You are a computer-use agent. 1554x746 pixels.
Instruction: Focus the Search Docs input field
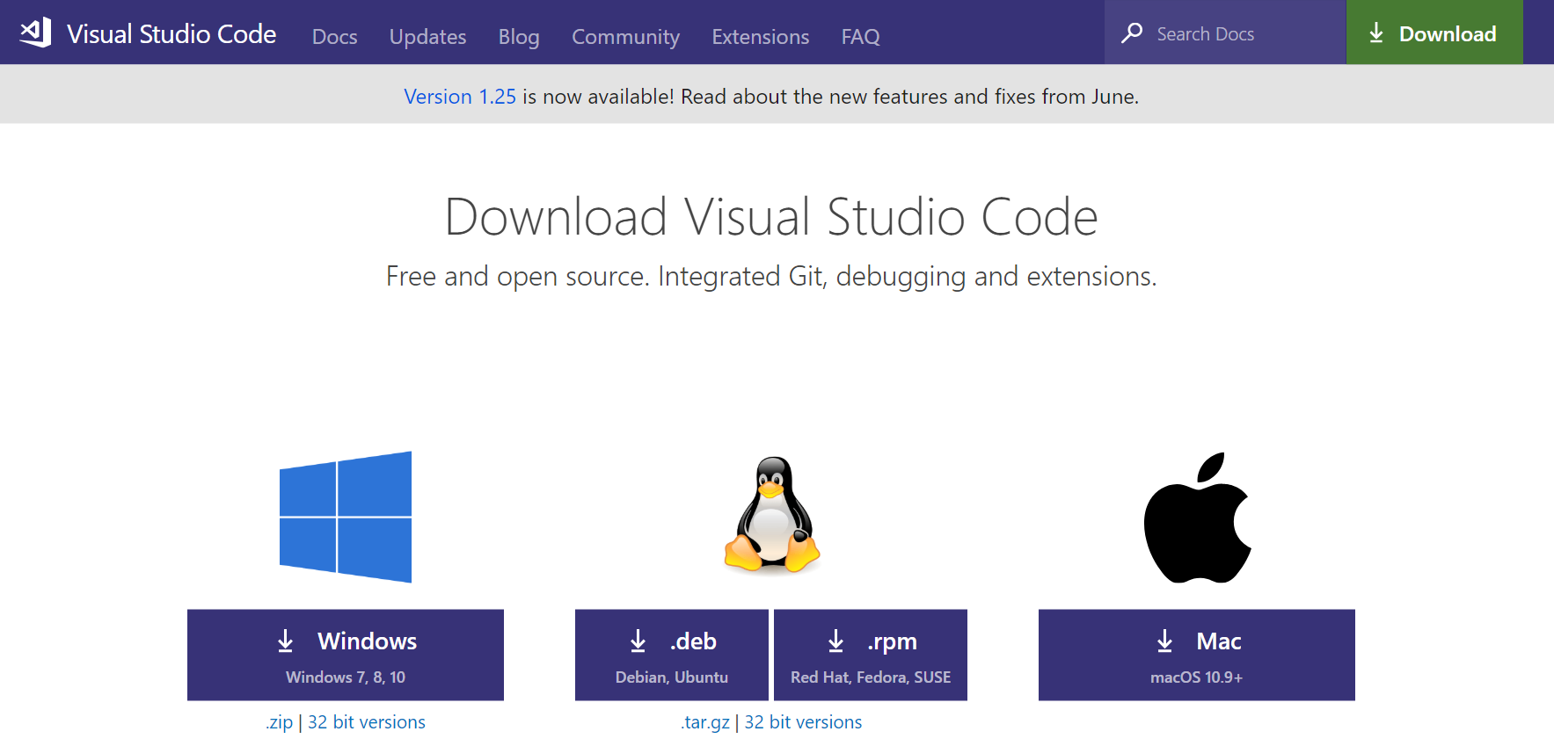(1225, 33)
